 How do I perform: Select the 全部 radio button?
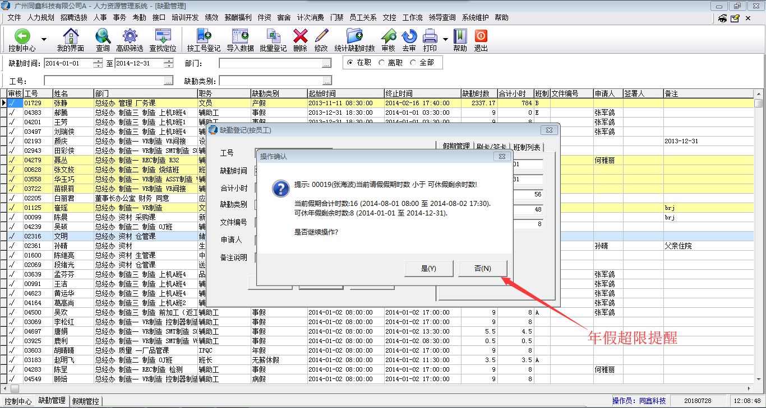(413, 63)
